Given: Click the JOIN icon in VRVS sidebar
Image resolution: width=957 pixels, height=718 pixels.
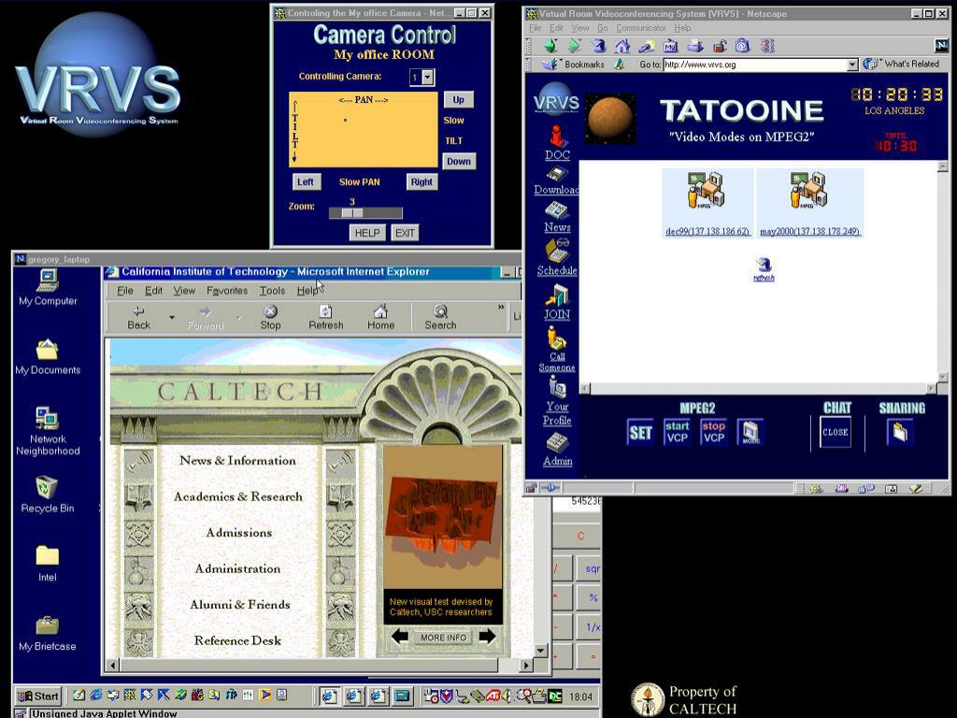Looking at the screenshot, I should (x=557, y=294).
